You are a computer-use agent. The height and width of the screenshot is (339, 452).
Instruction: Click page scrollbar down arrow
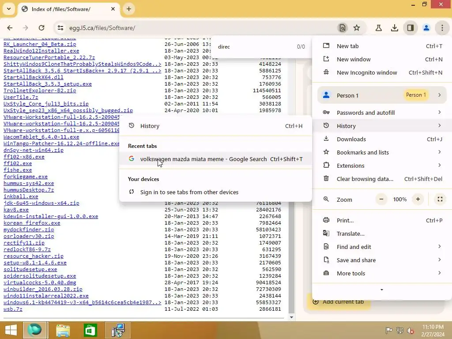(x=291, y=317)
